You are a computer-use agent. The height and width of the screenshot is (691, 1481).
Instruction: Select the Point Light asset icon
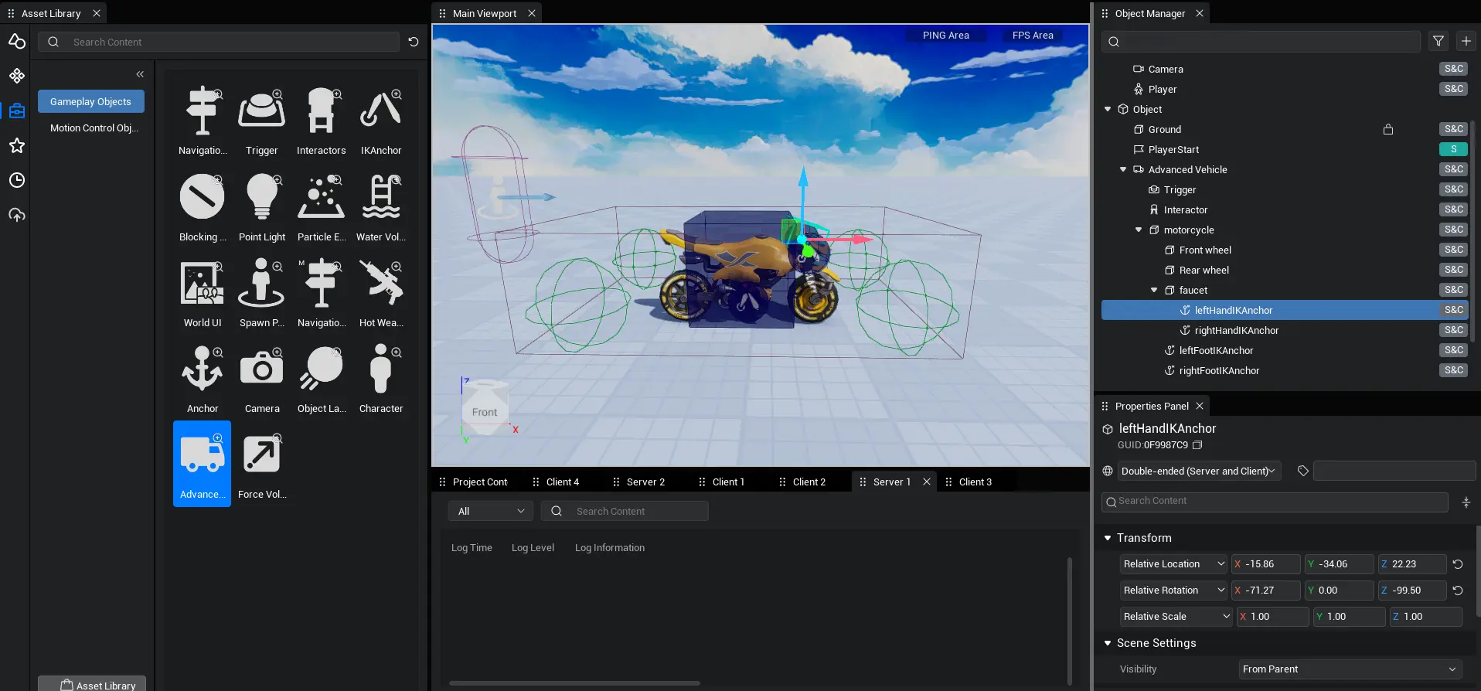click(262, 197)
